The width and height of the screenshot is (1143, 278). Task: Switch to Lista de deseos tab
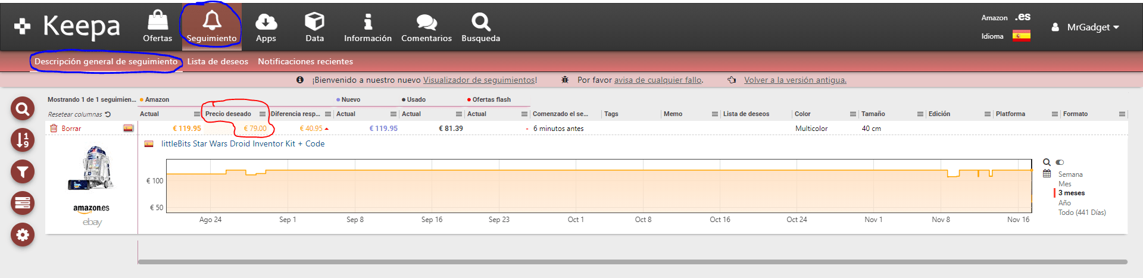[x=217, y=61]
